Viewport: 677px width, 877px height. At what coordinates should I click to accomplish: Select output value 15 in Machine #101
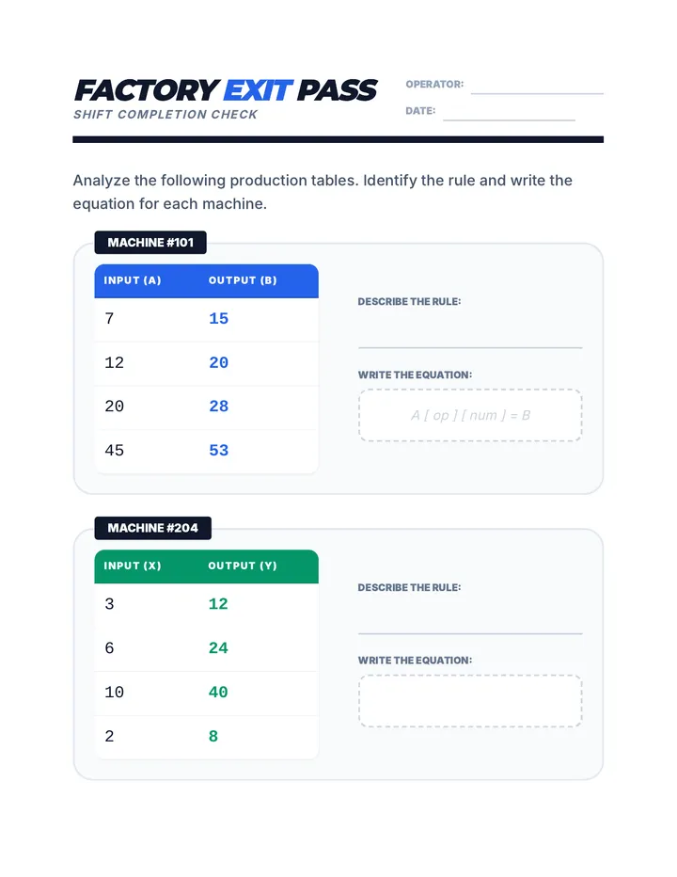pos(218,318)
